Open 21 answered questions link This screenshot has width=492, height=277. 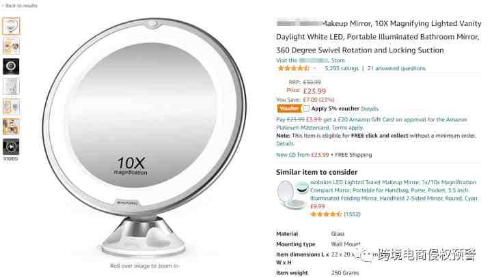396,68
